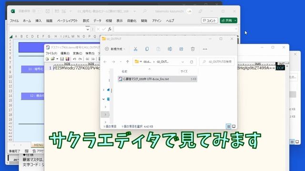Click the insert function fx icon in Excel
Screen dimensions: 305x171
click(x=110, y=29)
